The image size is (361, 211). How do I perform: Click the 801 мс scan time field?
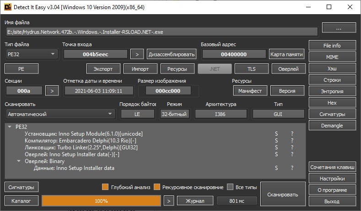[237, 201]
